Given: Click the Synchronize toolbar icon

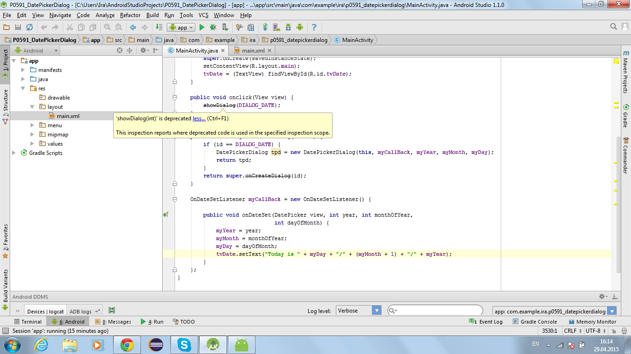Looking at the screenshot, I should point(30,28).
